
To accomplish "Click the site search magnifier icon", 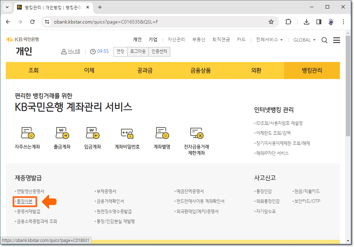I will click(x=324, y=40).
